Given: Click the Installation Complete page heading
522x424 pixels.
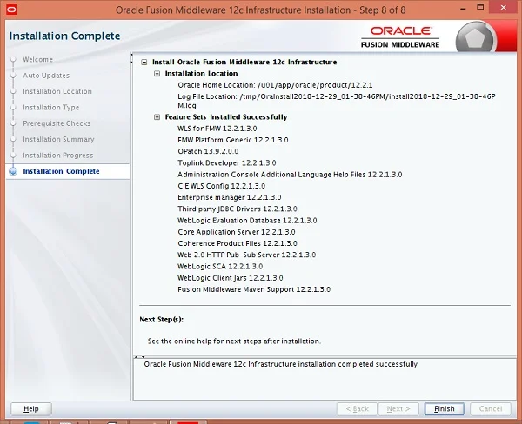Looking at the screenshot, I should (x=65, y=36).
